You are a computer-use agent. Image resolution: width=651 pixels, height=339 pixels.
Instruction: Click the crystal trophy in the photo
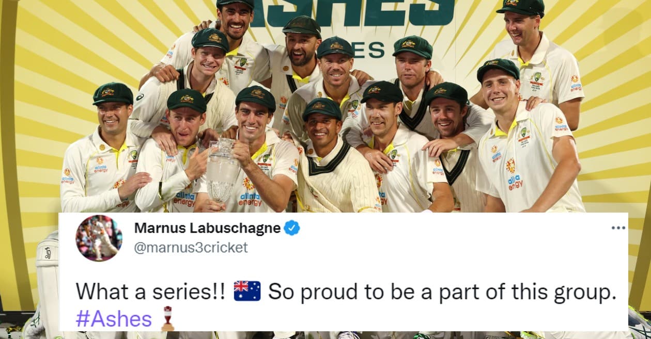(222, 169)
